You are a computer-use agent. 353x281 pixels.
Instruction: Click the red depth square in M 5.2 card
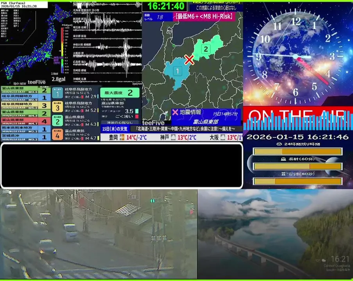[82, 110]
